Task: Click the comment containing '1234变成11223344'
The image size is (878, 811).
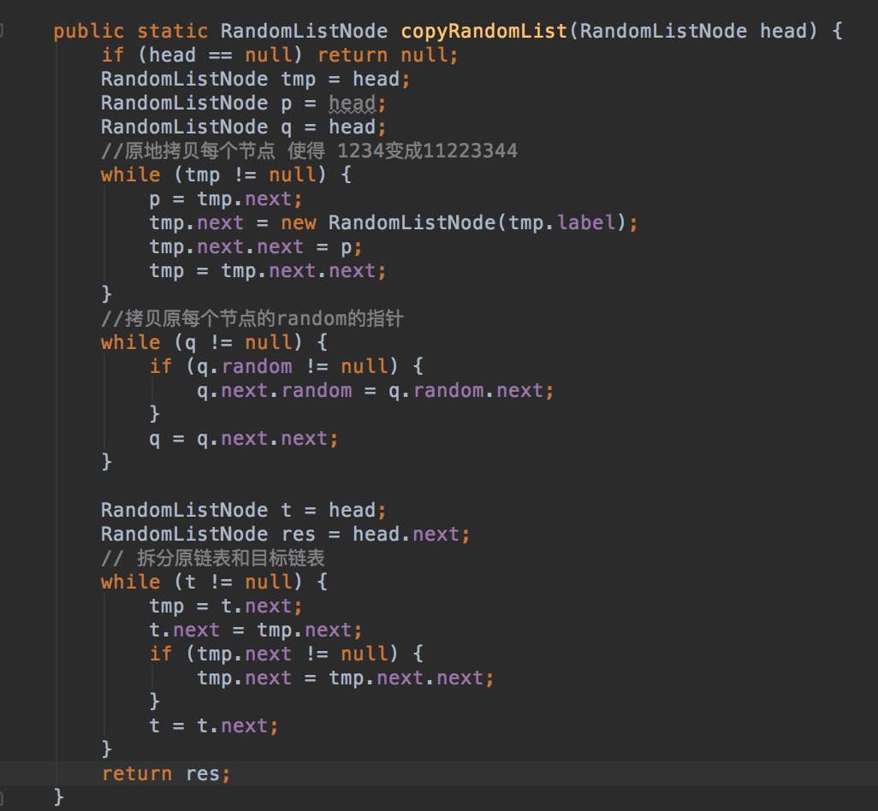Action: (309, 151)
